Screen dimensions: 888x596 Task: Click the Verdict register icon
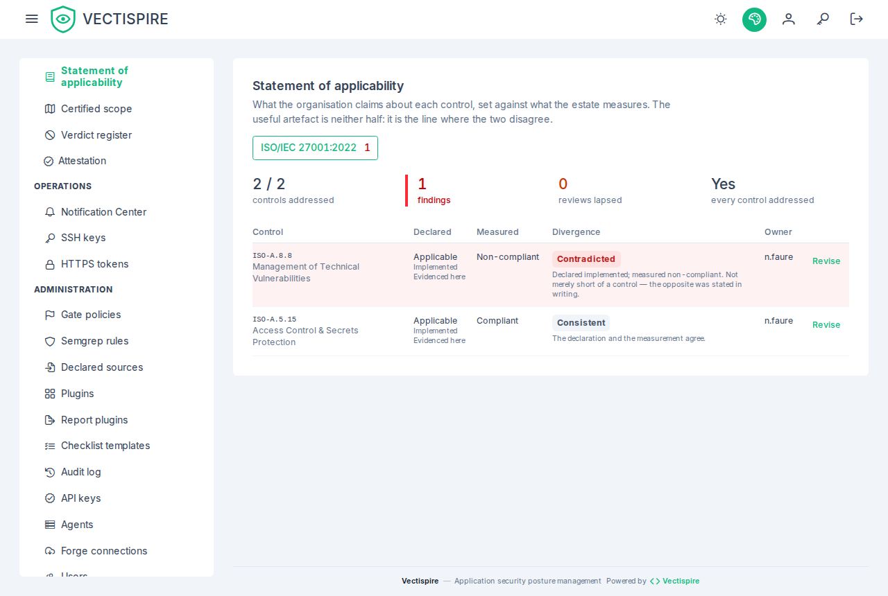[50, 135]
